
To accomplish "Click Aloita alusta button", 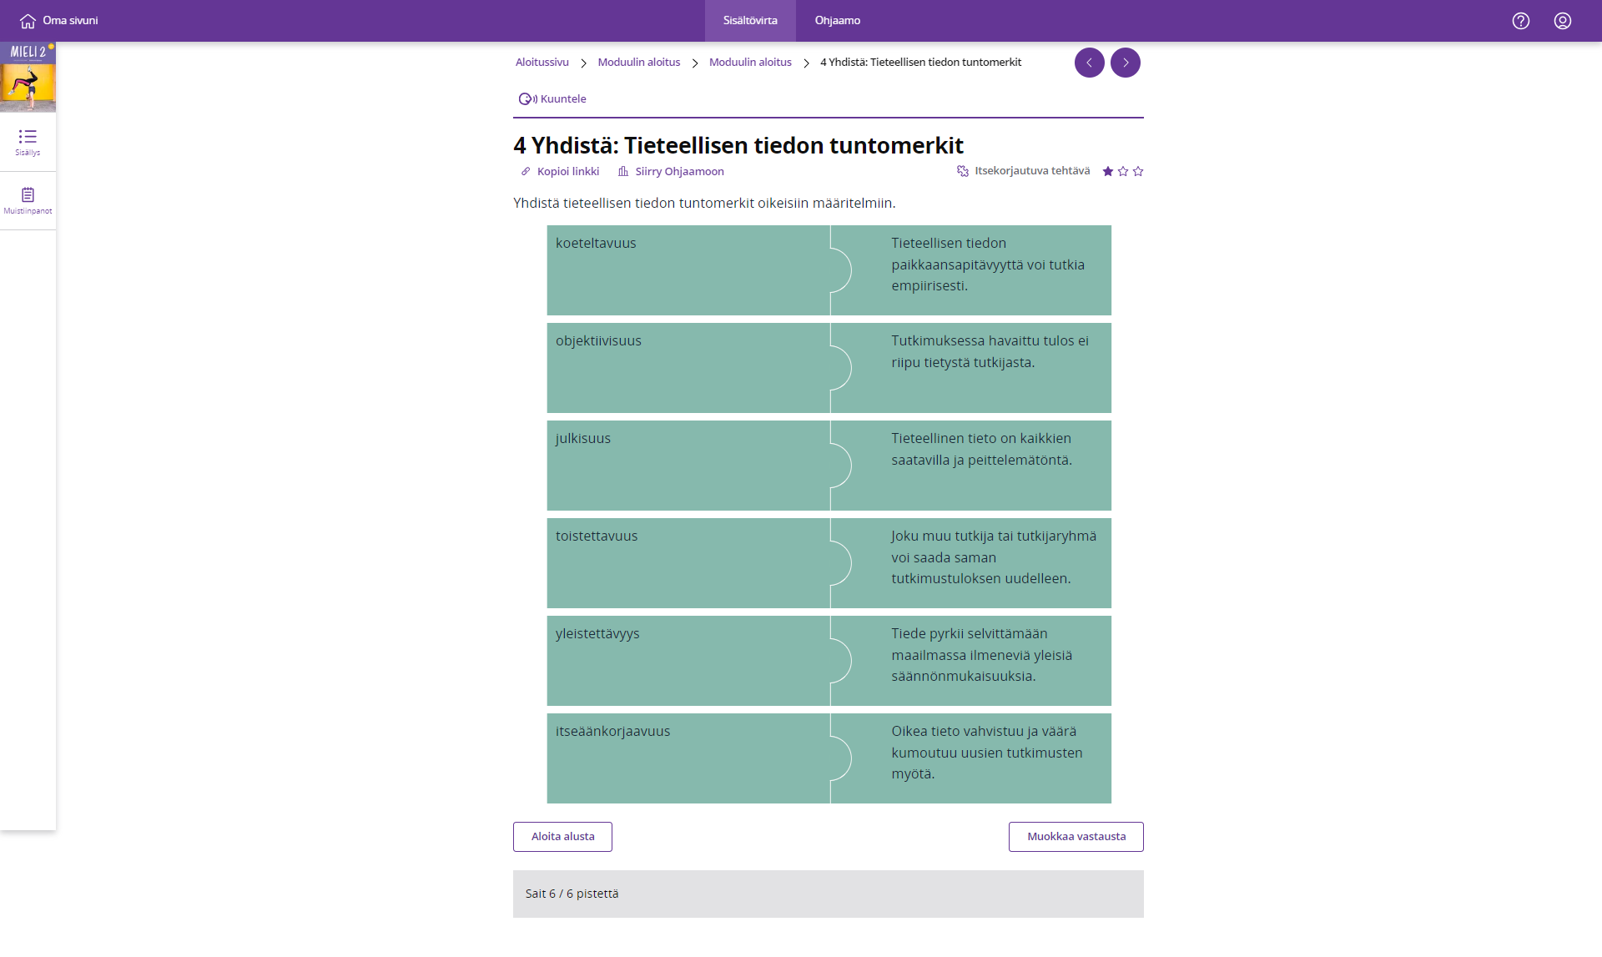I will coord(562,836).
